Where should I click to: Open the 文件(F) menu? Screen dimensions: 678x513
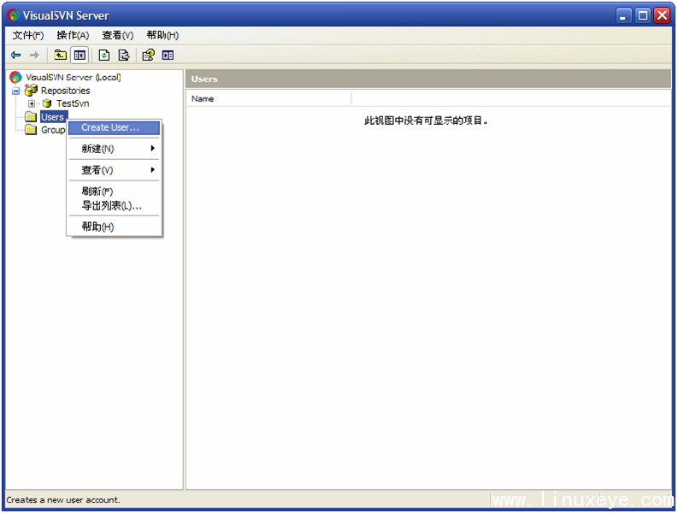28,35
